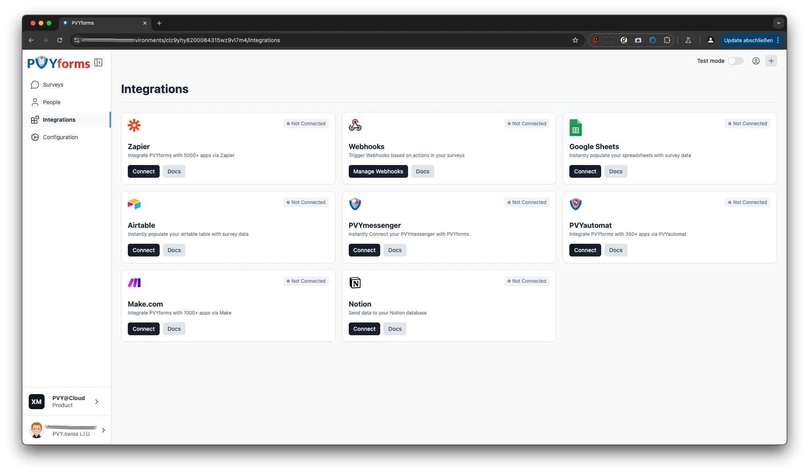Click the Google Sheets logo icon

coord(576,128)
